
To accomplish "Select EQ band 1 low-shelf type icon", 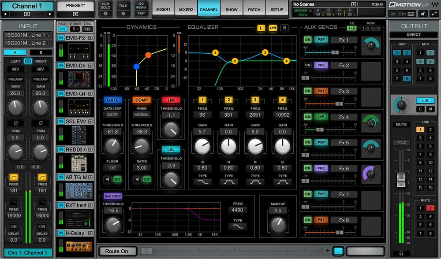I will (202, 182).
